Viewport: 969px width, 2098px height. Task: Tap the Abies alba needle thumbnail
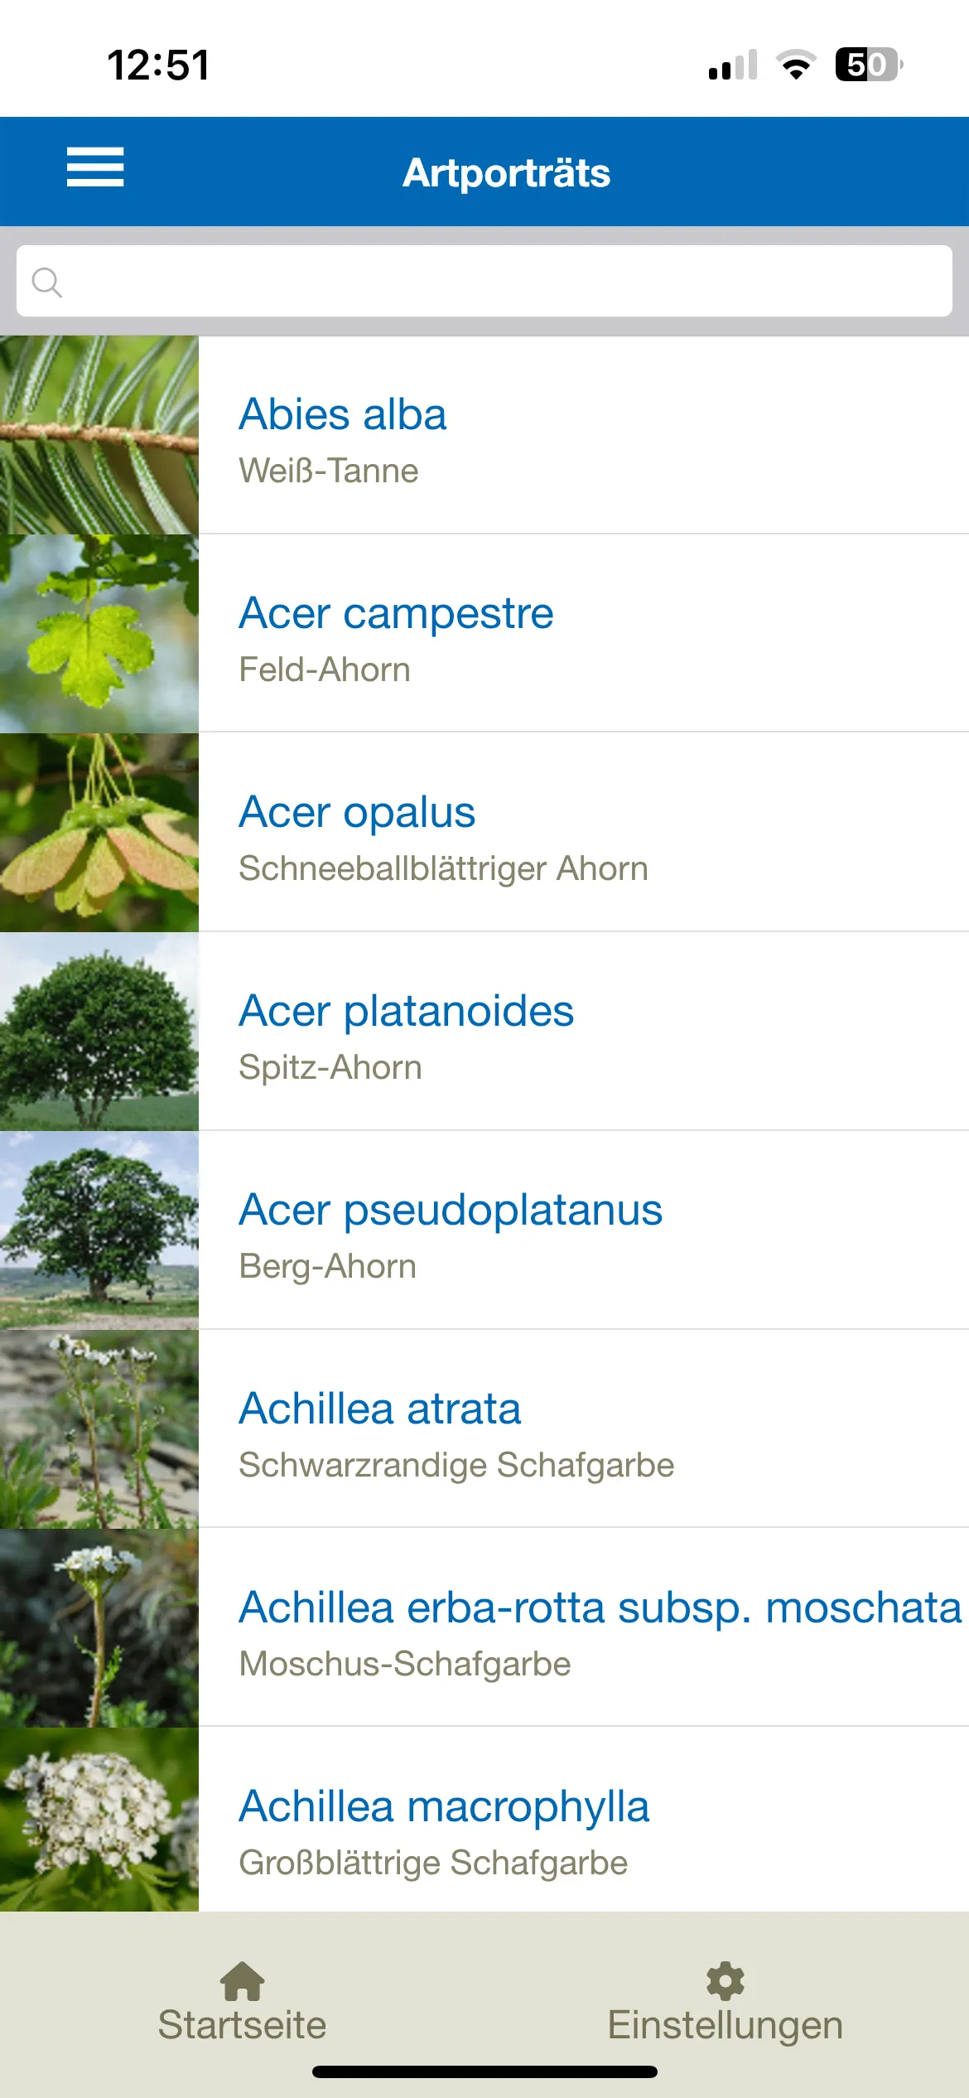[x=99, y=434]
